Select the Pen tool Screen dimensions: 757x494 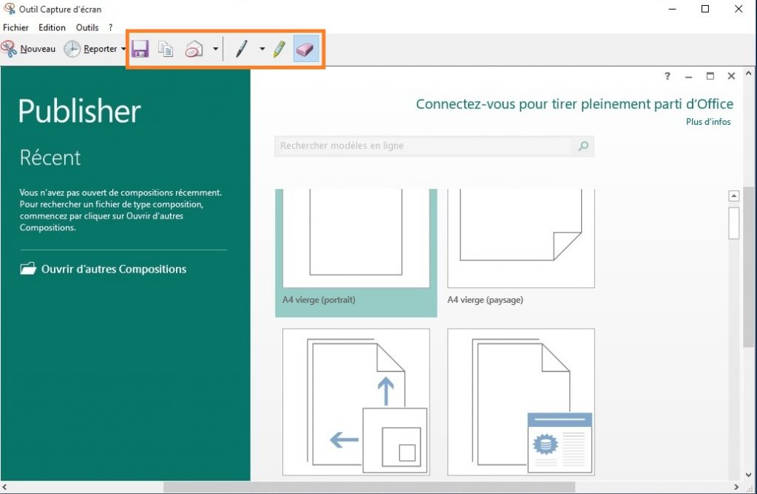tap(242, 49)
